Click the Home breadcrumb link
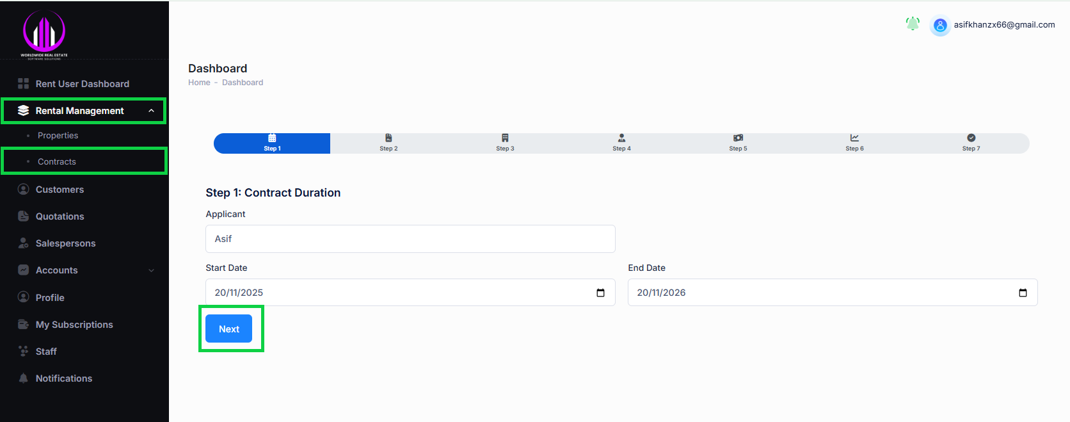This screenshot has width=1070, height=422. click(x=199, y=83)
